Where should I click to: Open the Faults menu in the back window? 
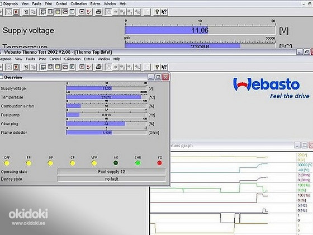[37, 4]
